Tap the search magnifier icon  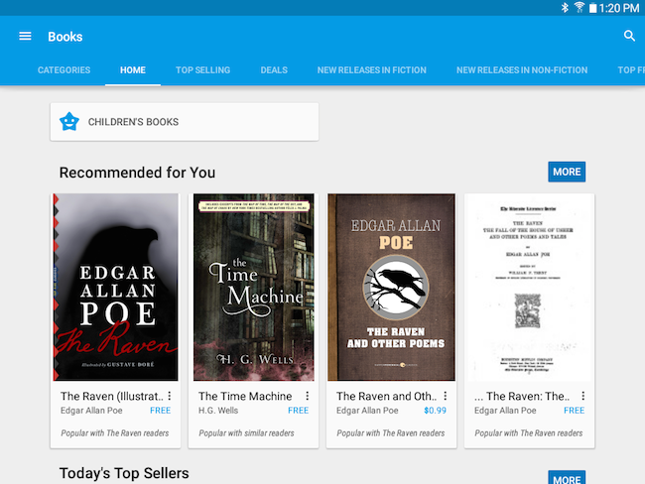pos(629,36)
